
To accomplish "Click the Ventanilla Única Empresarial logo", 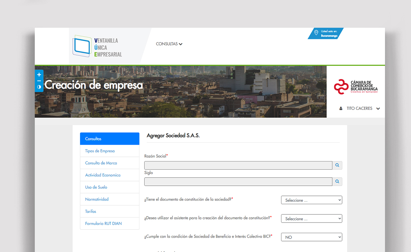I will pos(97,46).
